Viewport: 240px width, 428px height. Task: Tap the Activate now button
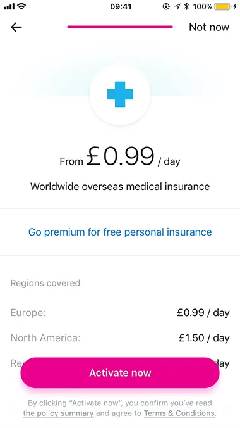[120, 373]
